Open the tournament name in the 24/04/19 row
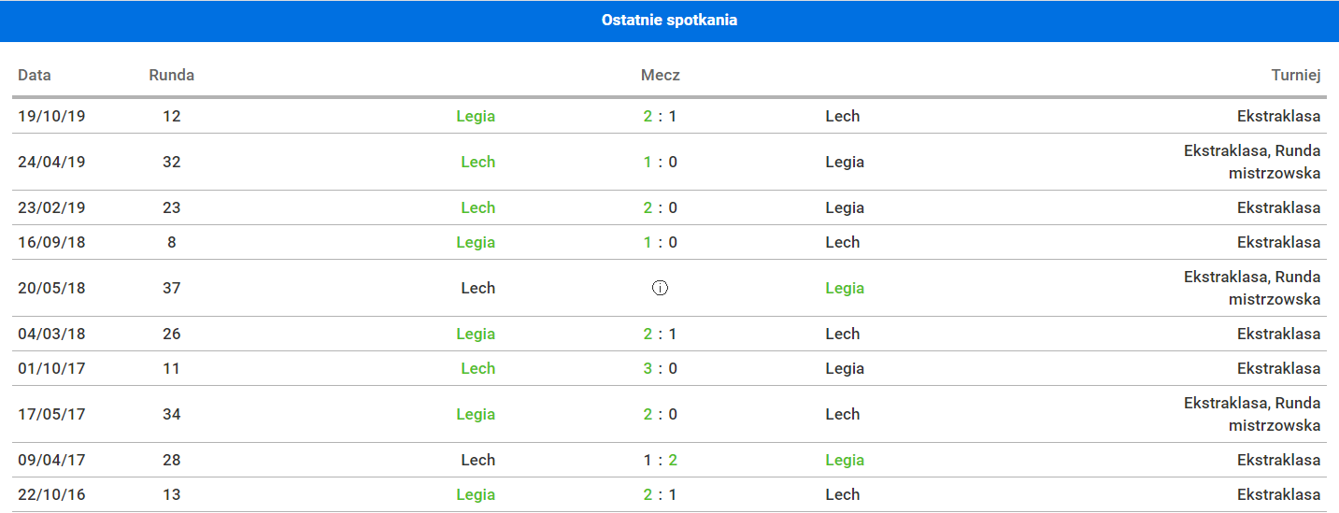This screenshot has height=513, width=1339. [1252, 162]
